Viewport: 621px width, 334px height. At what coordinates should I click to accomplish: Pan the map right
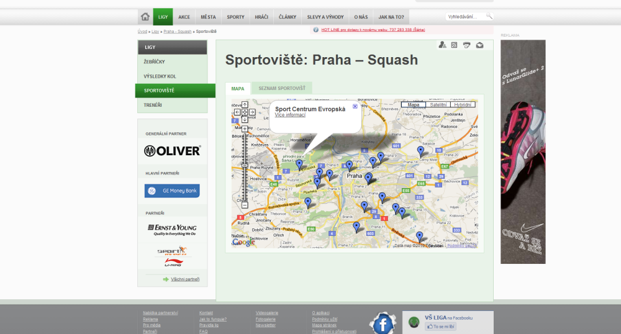click(252, 112)
